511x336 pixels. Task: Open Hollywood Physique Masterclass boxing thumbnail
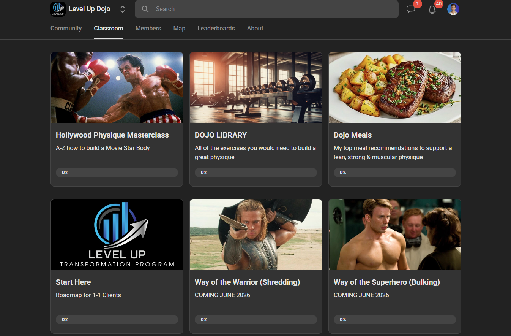[x=117, y=87]
